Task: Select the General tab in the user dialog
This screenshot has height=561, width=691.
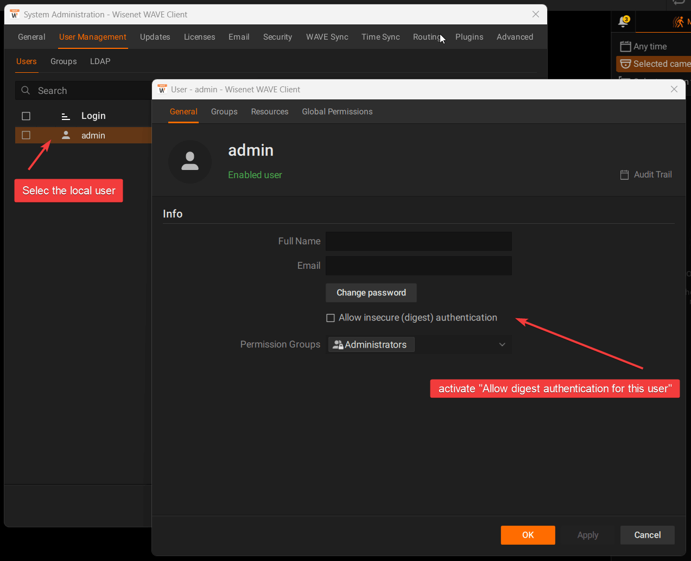Action: [x=183, y=112]
